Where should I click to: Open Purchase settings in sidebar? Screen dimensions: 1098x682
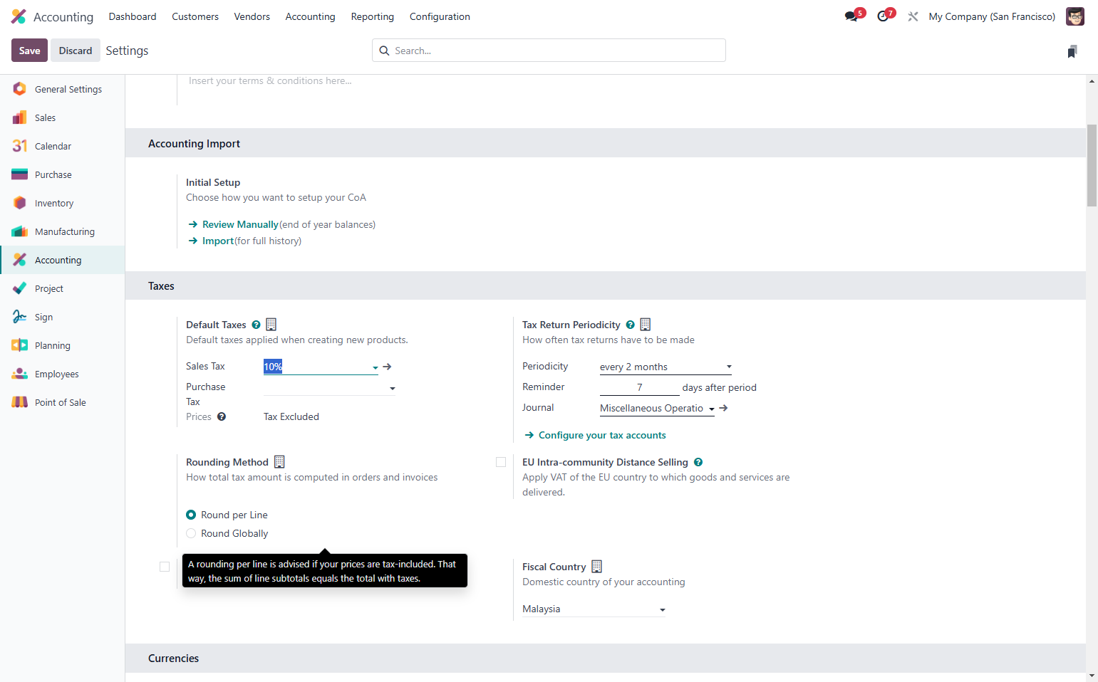63,174
